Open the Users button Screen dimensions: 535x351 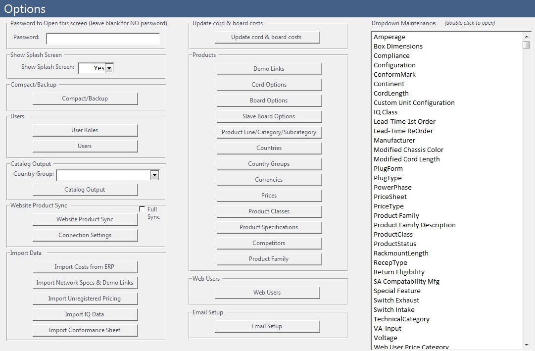pos(85,146)
